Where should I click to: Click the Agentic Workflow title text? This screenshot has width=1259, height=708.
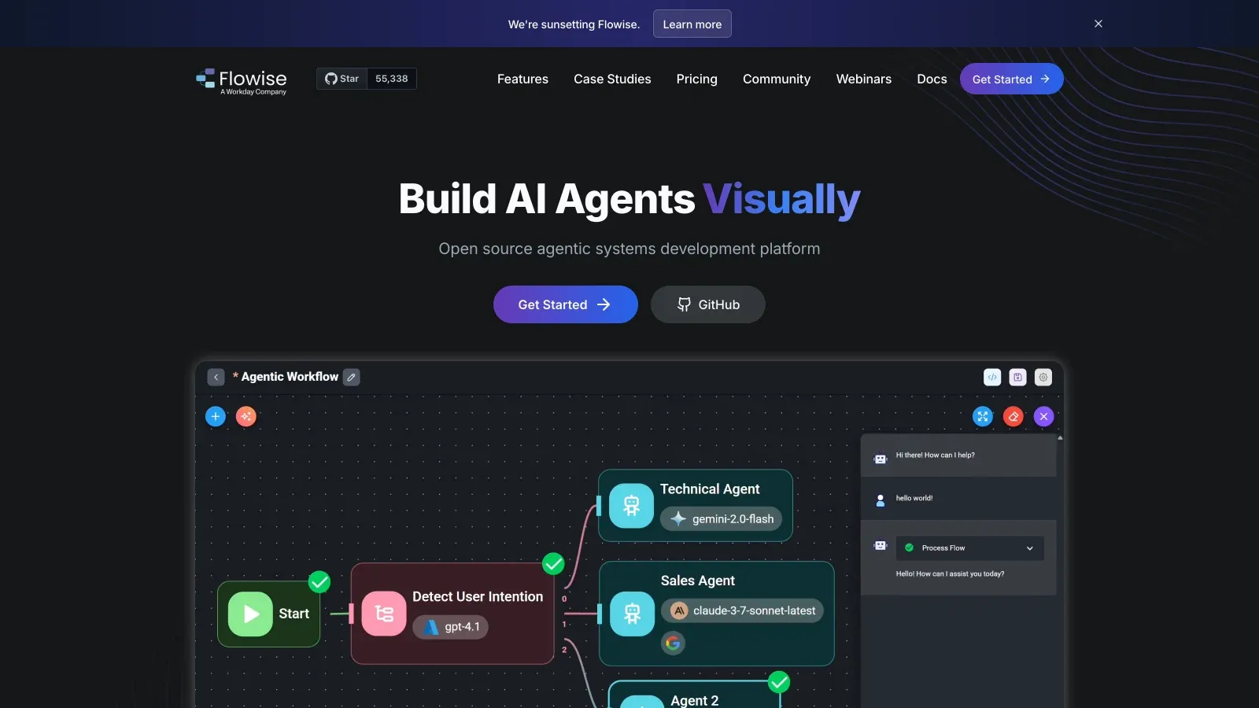tap(290, 377)
